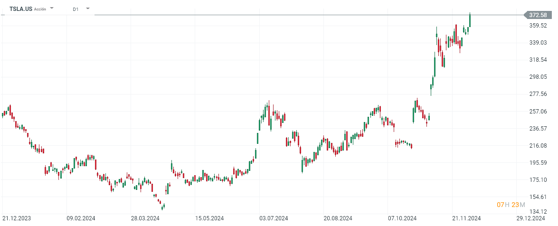Click the tallest green candle at the chart peak

pos(470,20)
